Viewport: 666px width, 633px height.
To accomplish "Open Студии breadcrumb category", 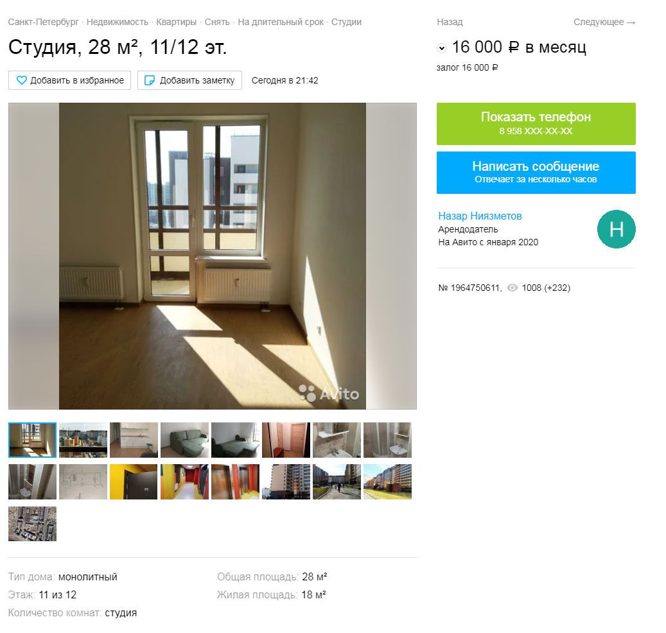I will point(346,22).
